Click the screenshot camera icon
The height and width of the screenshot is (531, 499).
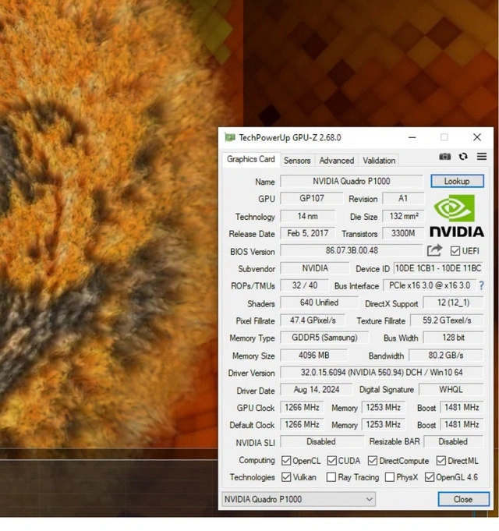(x=444, y=157)
